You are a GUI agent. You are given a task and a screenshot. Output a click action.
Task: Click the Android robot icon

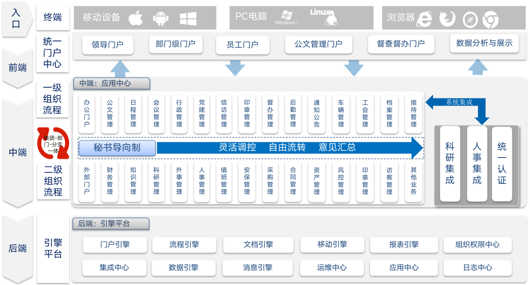click(x=161, y=18)
